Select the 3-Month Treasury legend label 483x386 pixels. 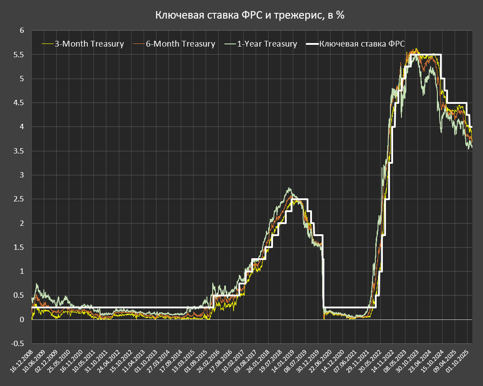click(x=89, y=43)
